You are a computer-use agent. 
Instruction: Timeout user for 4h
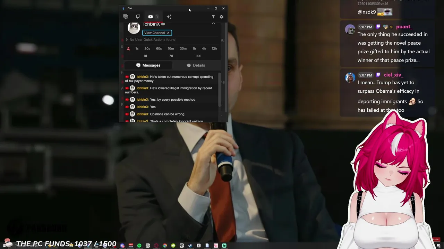click(204, 48)
